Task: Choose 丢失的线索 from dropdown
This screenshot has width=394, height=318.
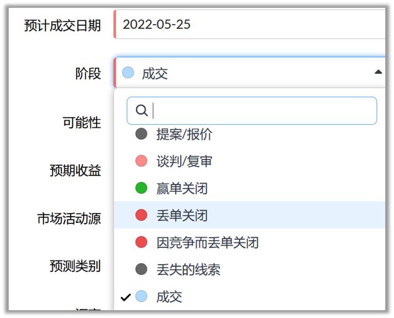Action: (189, 269)
